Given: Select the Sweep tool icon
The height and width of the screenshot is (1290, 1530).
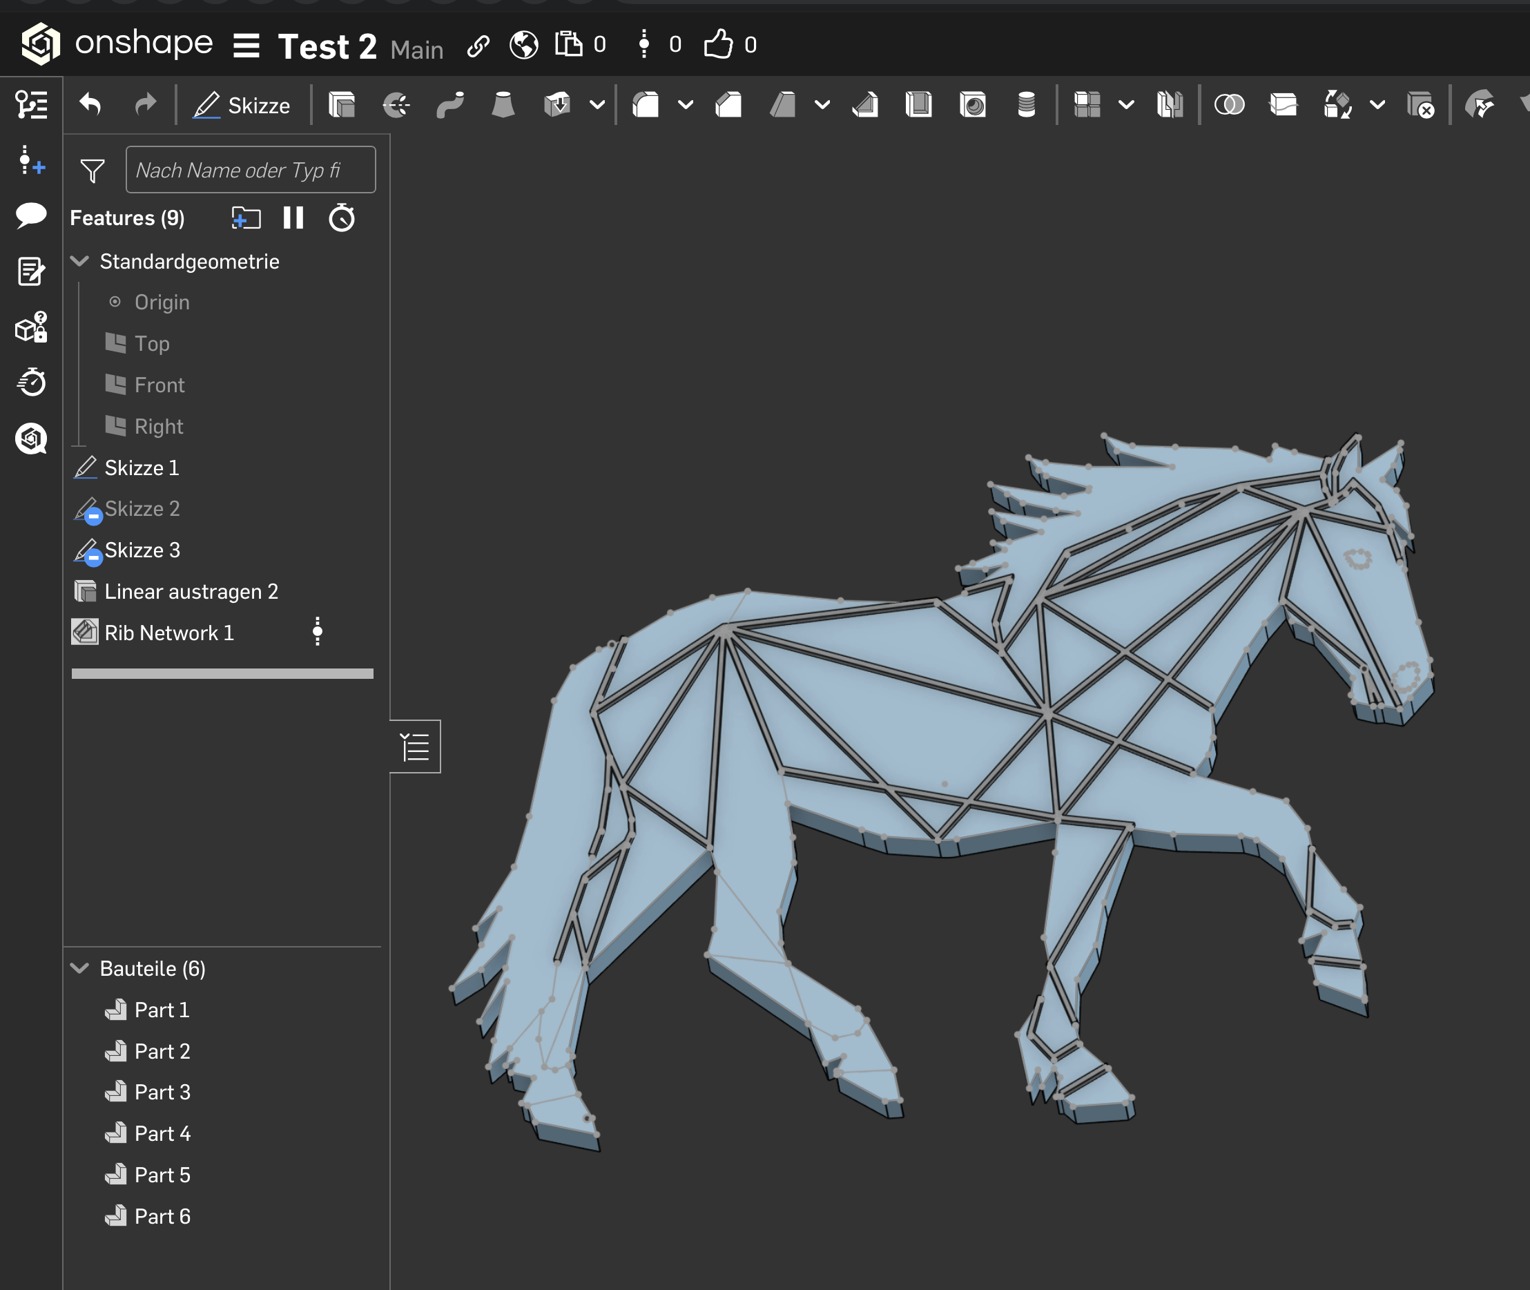Looking at the screenshot, I should 449,105.
